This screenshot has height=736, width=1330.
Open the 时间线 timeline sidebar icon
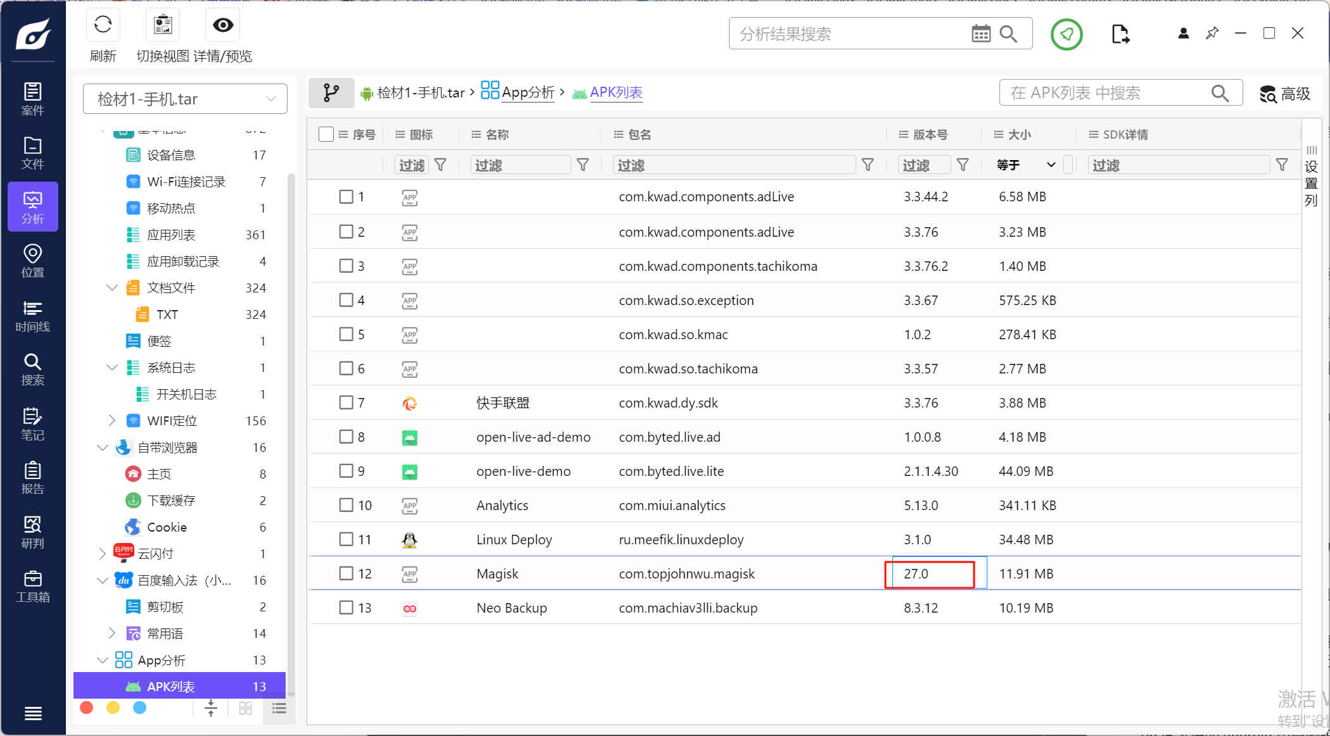pyautogui.click(x=32, y=315)
